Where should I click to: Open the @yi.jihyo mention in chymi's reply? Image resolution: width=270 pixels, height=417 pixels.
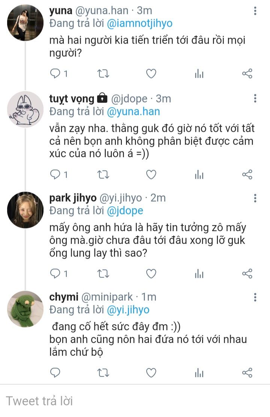pos(128,310)
